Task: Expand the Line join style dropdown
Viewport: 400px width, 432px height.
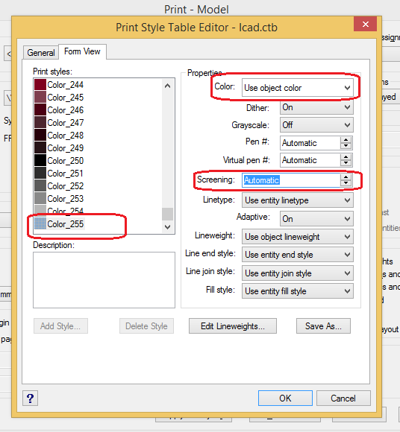Action: tap(297, 273)
